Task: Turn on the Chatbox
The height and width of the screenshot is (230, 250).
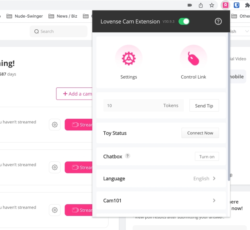Action: tap(207, 157)
